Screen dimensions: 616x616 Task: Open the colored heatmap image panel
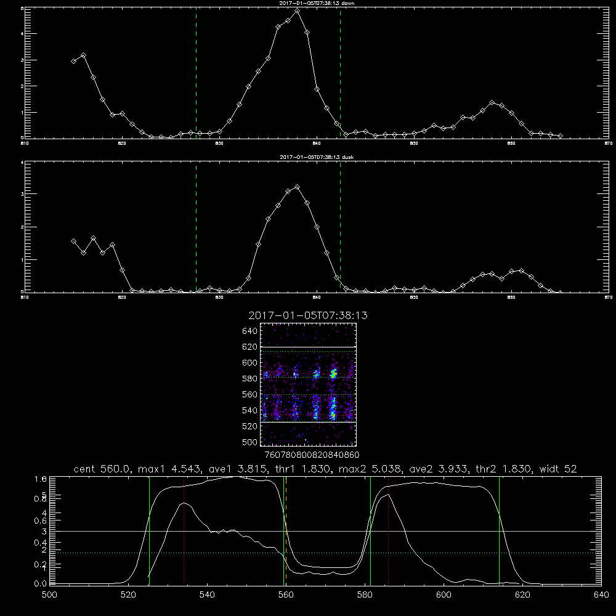click(x=308, y=384)
